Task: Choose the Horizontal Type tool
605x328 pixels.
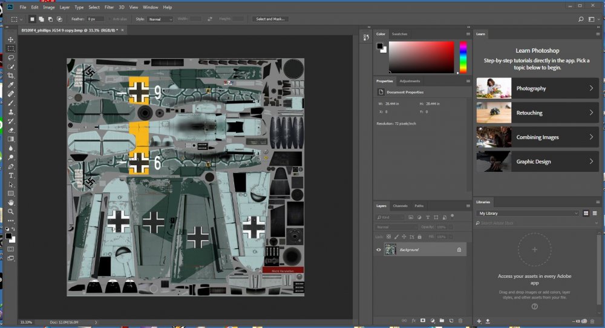Action: click(x=11, y=175)
